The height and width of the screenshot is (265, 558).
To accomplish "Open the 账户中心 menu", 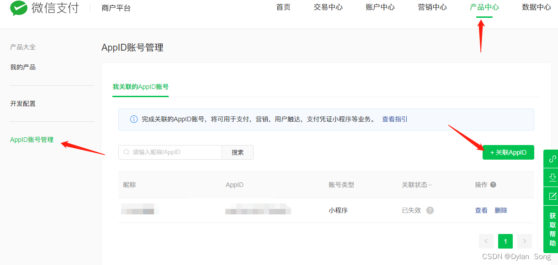I will pyautogui.click(x=380, y=7).
